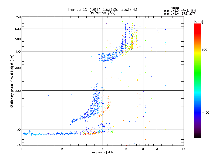Click the x-axis '1' frequency label
216x162 pixels.
pyautogui.click(x=22, y=149)
